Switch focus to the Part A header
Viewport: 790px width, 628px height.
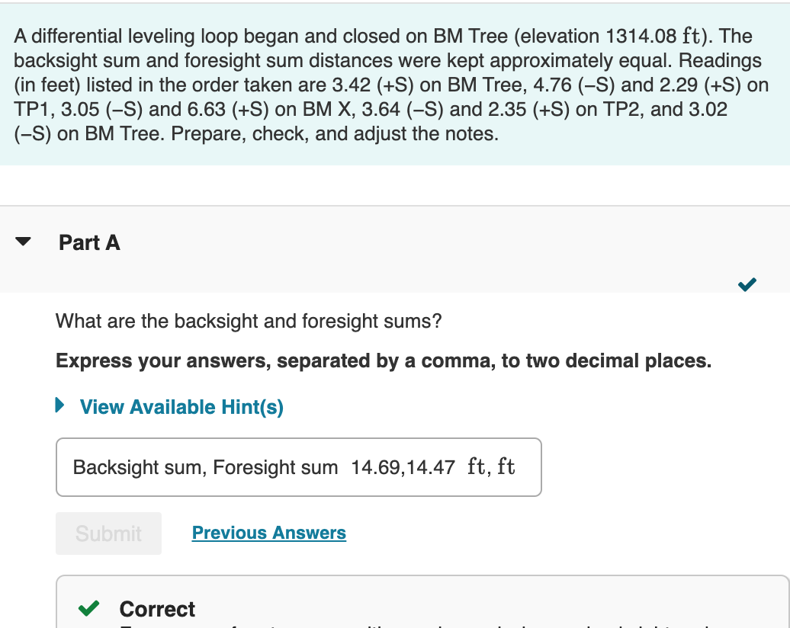pos(89,242)
